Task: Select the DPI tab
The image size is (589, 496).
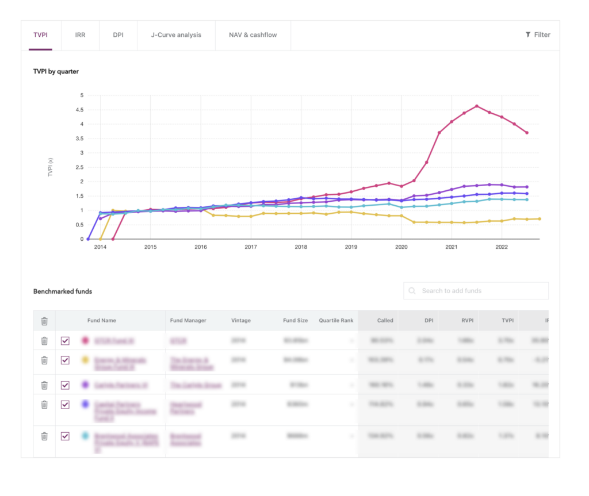Action: [118, 35]
